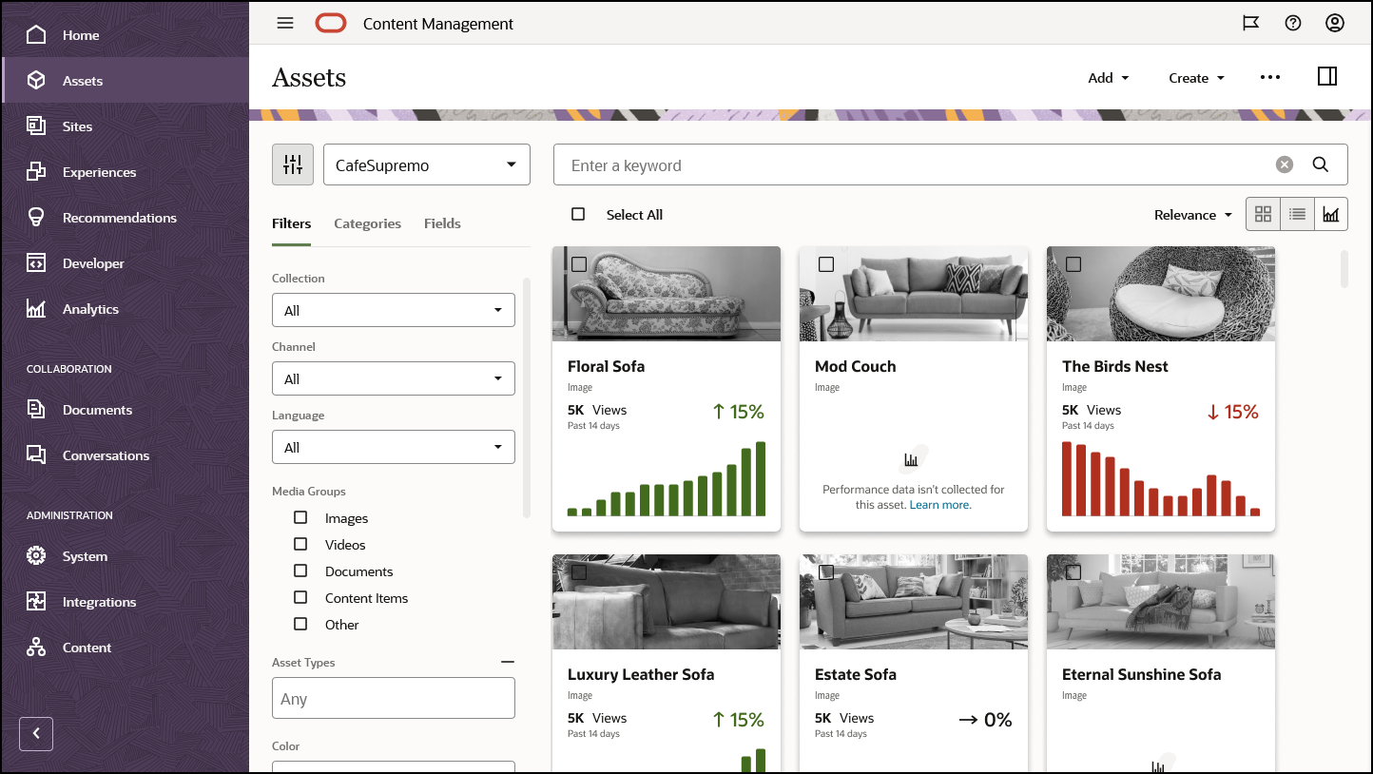
Task: Enable the Other media group checkbox
Action: [300, 624]
